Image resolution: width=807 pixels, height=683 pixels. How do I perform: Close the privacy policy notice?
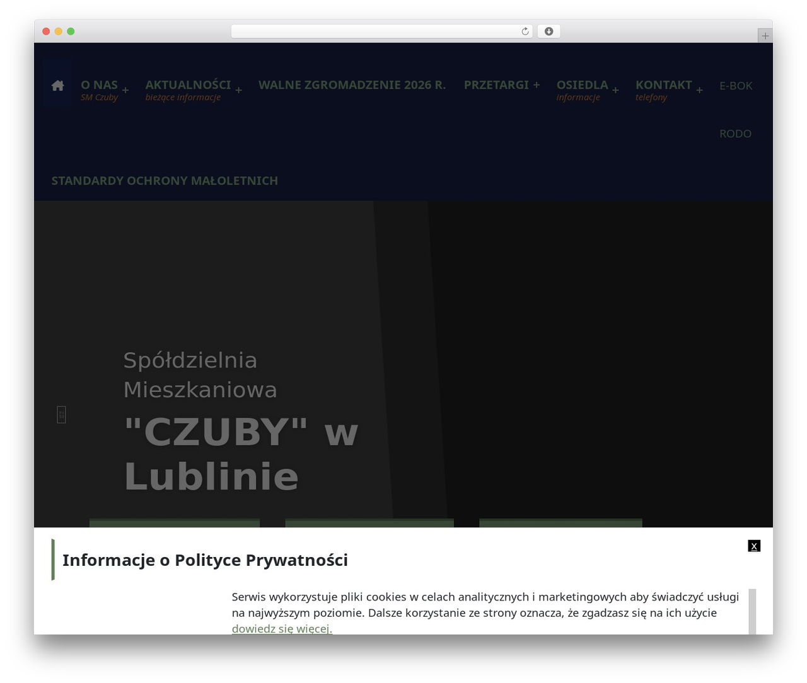754,546
